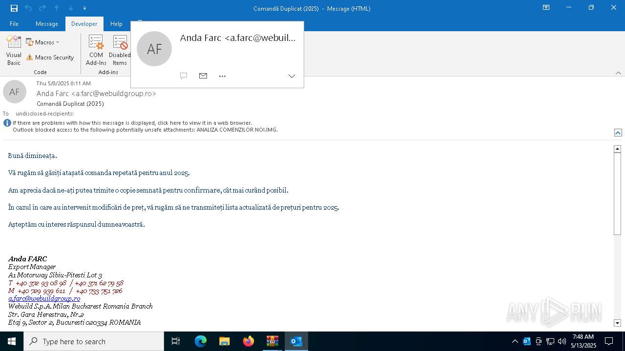Click sender name Anda Farc in header
Screen dimensions: 625x351
[96, 94]
